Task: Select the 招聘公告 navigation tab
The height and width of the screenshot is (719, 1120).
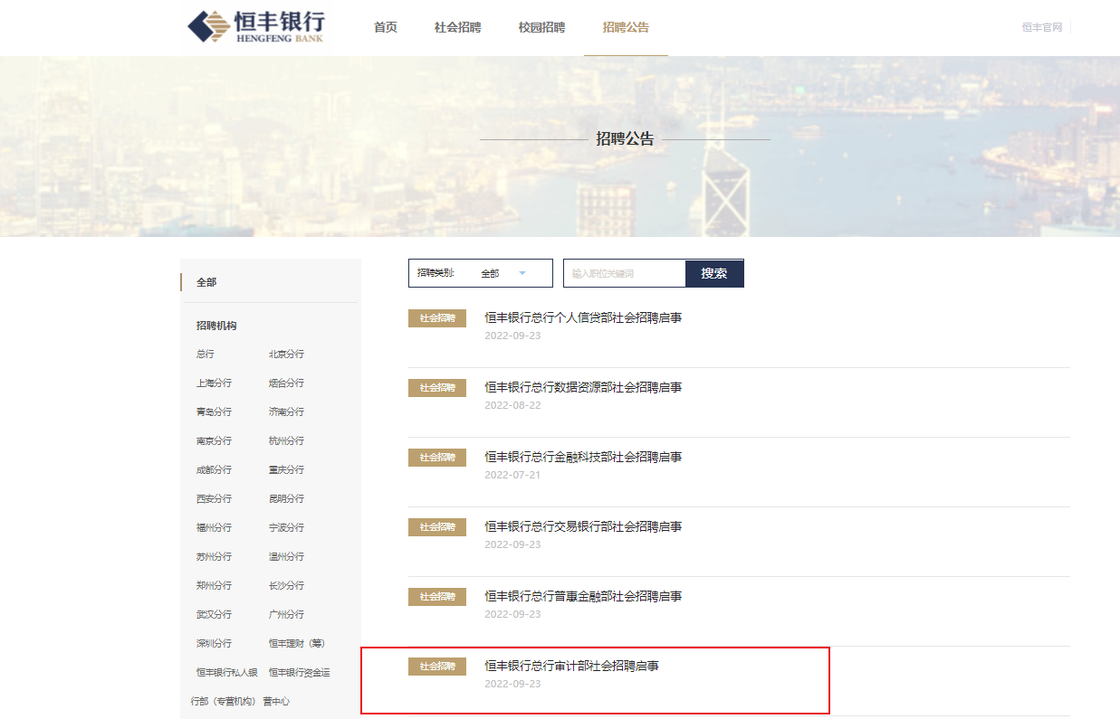Action: tap(626, 27)
